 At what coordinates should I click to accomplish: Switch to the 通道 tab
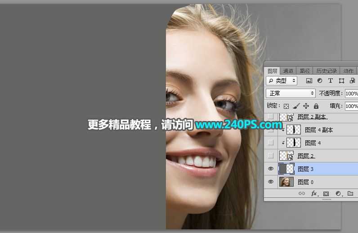[x=288, y=71]
